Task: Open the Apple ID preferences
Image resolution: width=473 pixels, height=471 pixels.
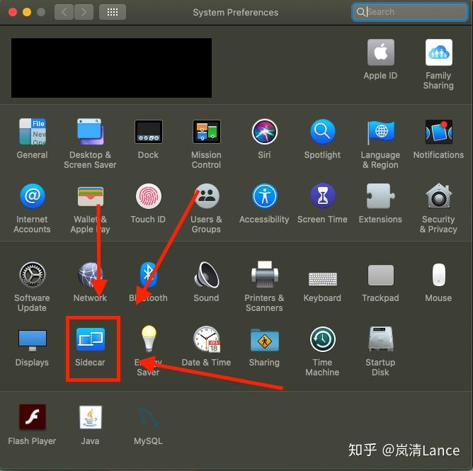Action: coord(380,53)
